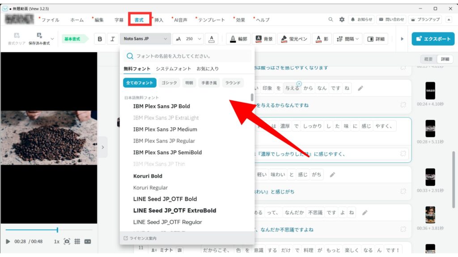Expand the Noto Sans JP font dropdown
The height and width of the screenshot is (257, 458).
coord(145,39)
